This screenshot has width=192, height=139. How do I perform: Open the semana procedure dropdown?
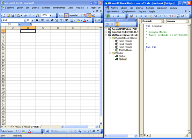coord(177,21)
